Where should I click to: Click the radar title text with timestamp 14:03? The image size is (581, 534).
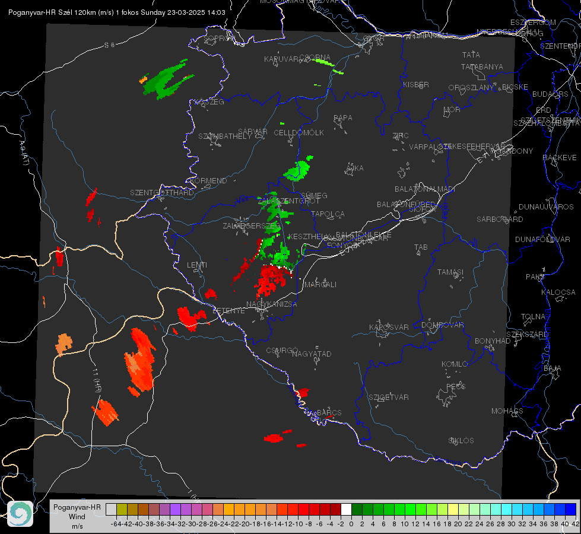pyautogui.click(x=117, y=12)
